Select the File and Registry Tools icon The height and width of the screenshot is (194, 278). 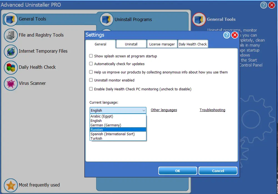click(x=11, y=35)
